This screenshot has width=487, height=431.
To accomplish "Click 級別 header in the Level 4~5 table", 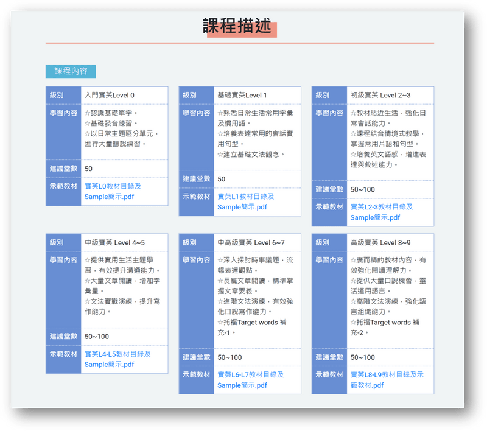I will tap(57, 242).
